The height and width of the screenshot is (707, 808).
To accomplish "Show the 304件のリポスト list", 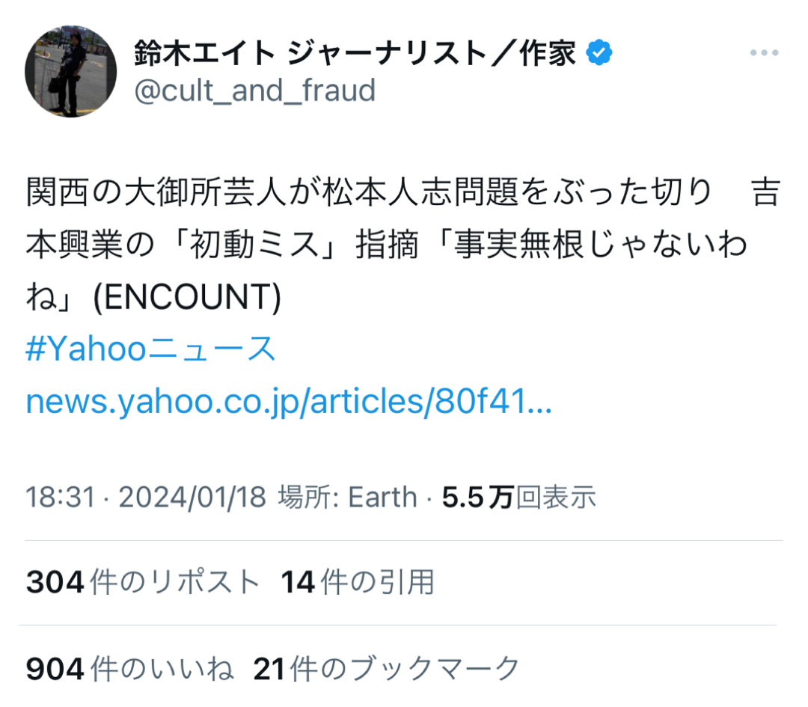I will click(x=143, y=582).
